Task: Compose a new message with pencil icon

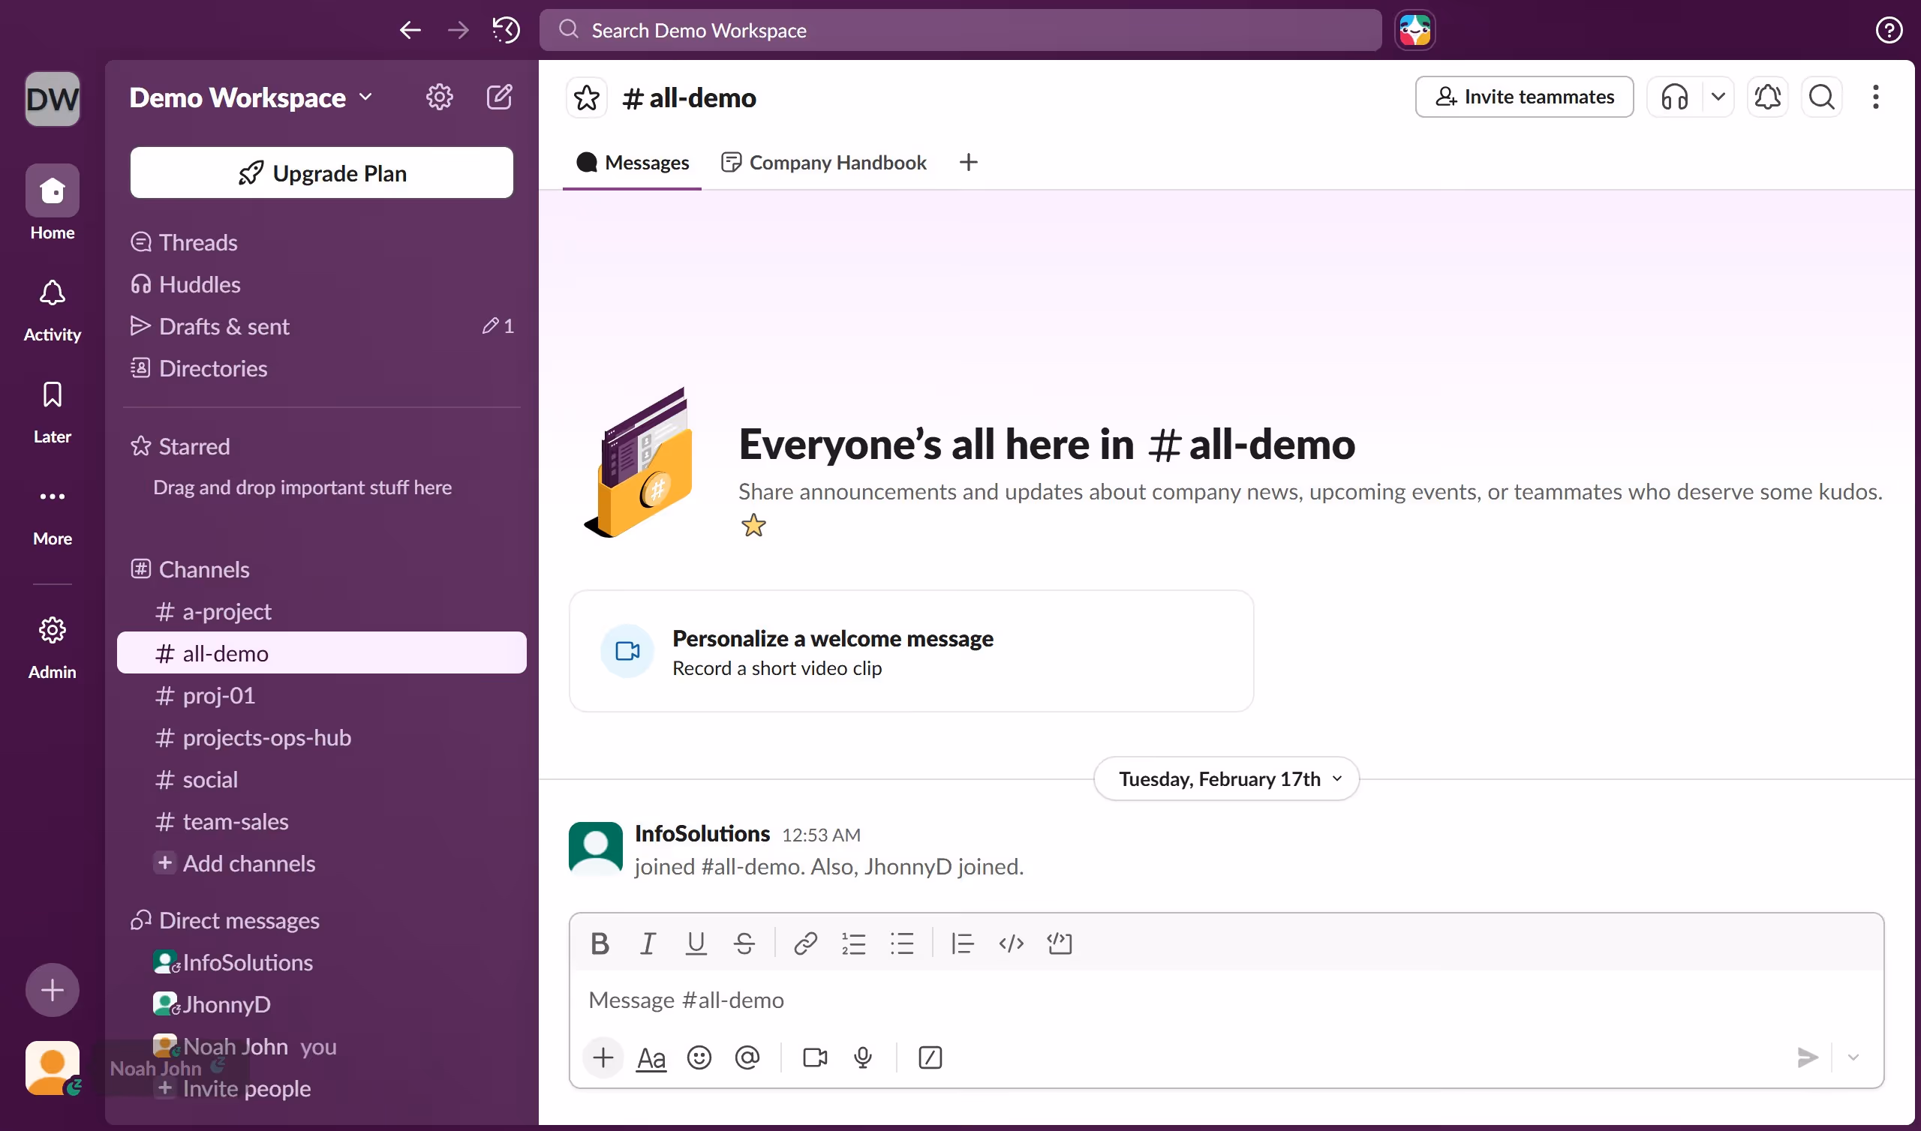Action: pyautogui.click(x=499, y=97)
